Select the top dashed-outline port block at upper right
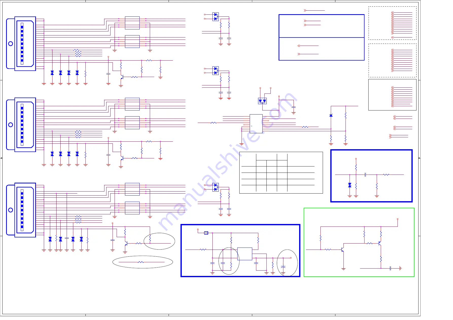The width and height of the screenshot is (453, 320). click(392, 23)
